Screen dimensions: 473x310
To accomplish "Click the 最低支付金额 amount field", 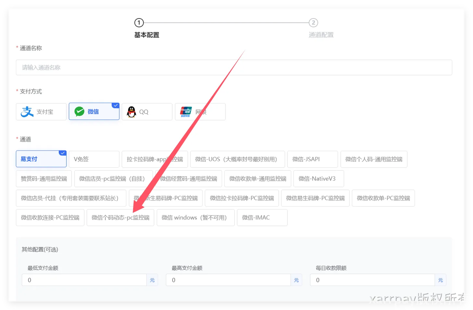I will (x=84, y=280).
